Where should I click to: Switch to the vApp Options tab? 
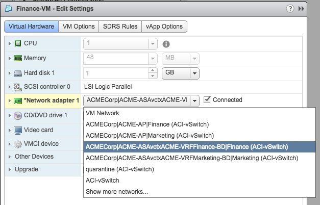[164, 27]
